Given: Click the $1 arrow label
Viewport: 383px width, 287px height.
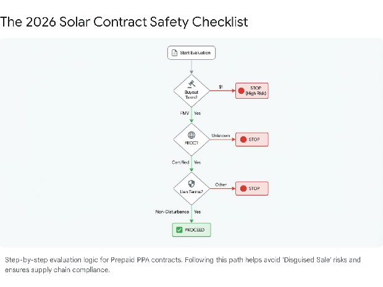Looking at the screenshot, I should click(x=221, y=87).
